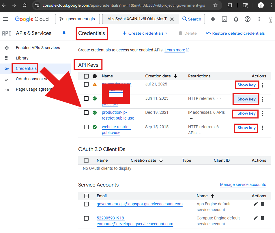Viewport: 275px width, 233px height.
Task: Click the Search button
Action: [x=192, y=19]
